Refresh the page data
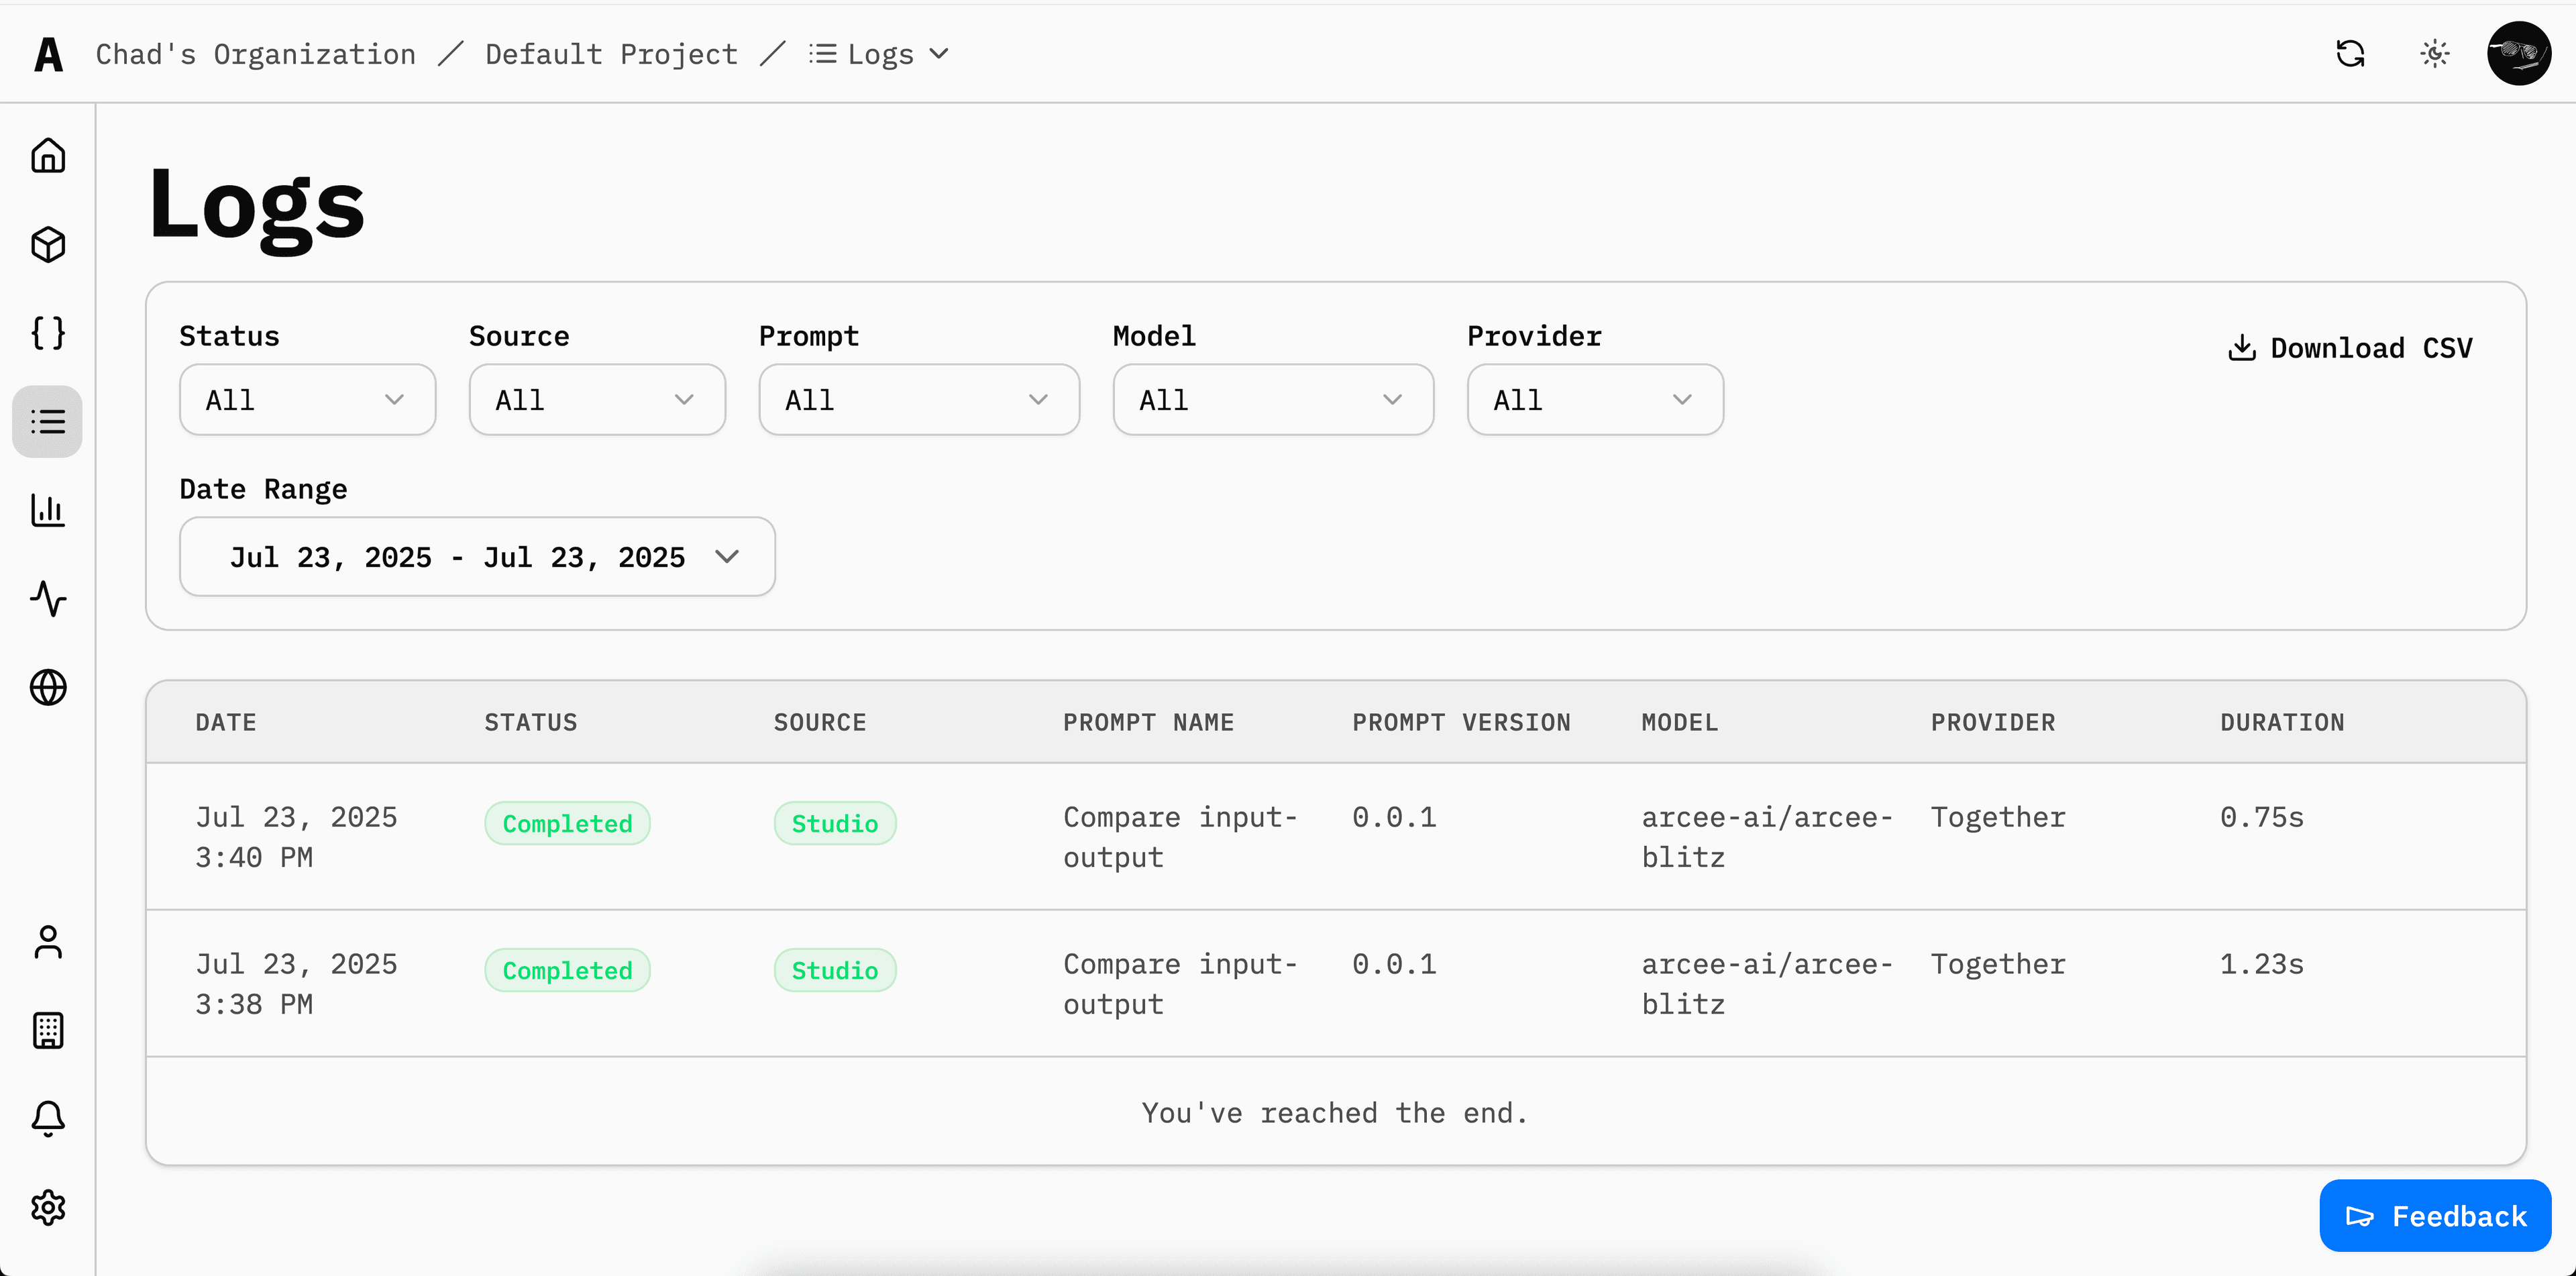The image size is (2576, 1276). [x=2351, y=53]
